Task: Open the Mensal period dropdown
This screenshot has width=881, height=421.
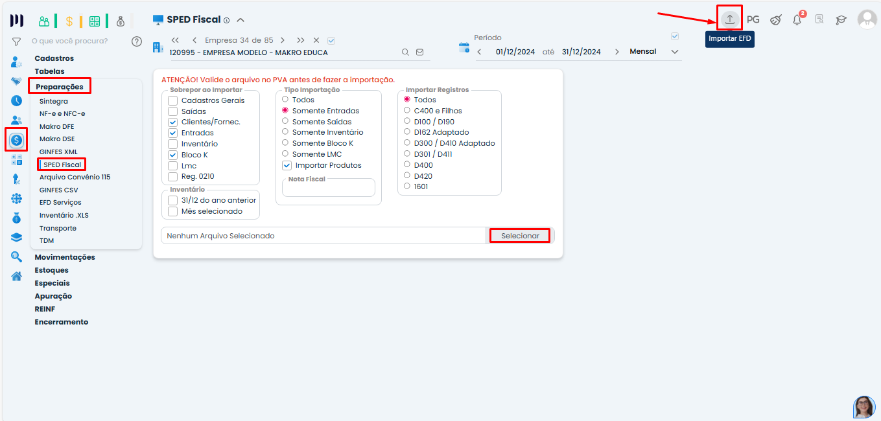Action: click(x=674, y=52)
